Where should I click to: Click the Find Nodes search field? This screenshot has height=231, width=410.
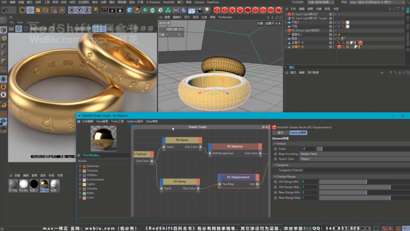tap(106, 155)
